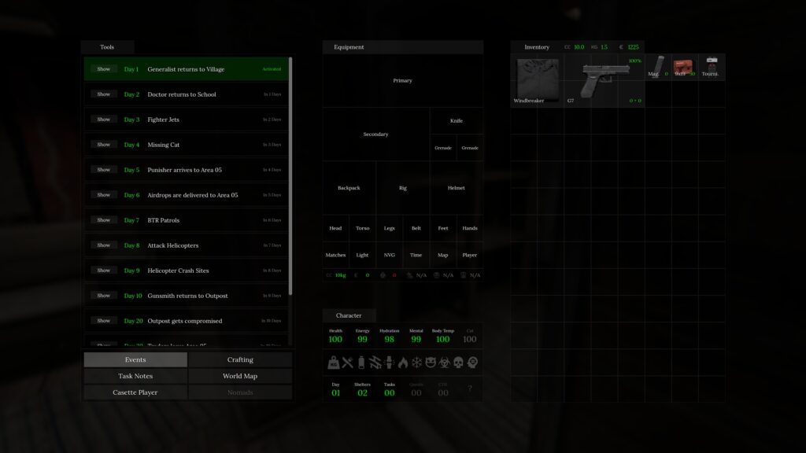This screenshot has width=806, height=453.
Task: Click the Legs clothing slot
Action: pos(389,228)
